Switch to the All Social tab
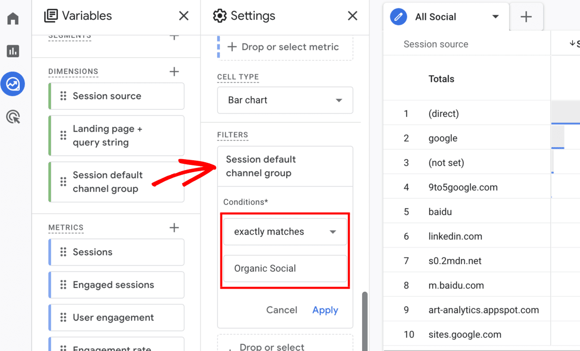 [436, 17]
